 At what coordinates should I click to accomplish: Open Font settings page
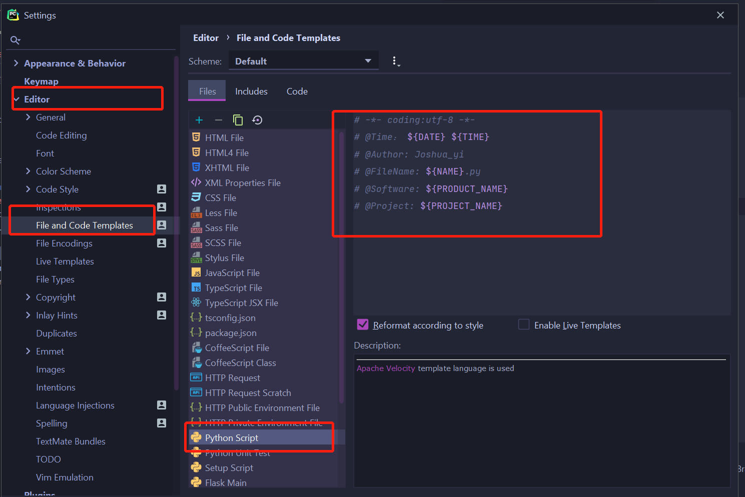coord(45,153)
